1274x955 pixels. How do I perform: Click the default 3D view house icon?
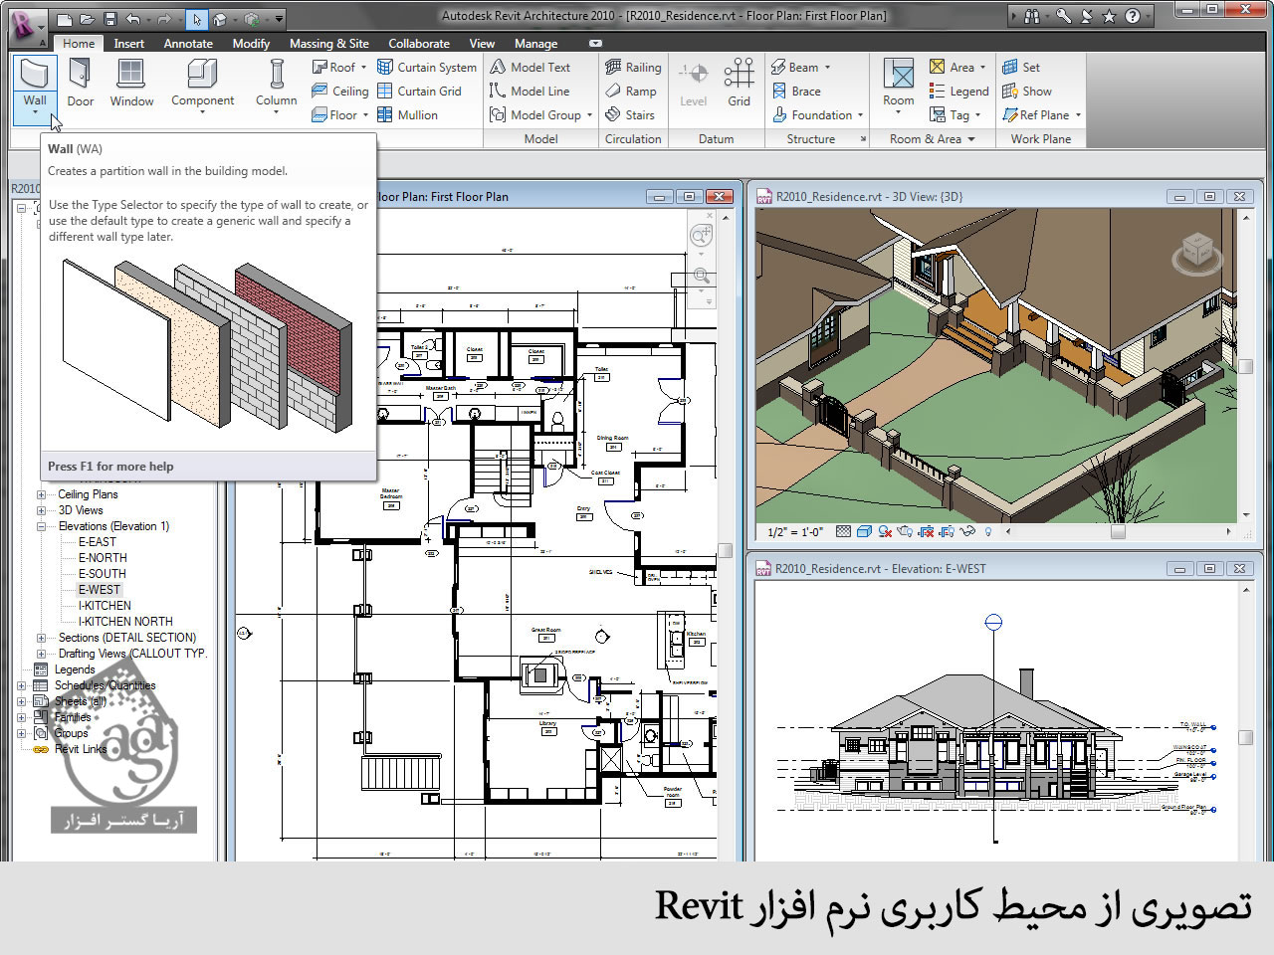point(220,18)
